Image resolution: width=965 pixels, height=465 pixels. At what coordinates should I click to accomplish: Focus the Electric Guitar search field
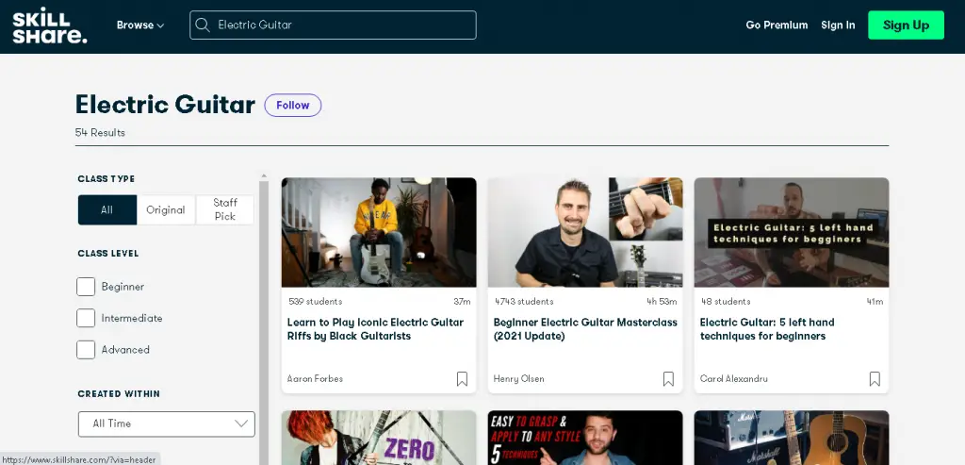(x=339, y=25)
